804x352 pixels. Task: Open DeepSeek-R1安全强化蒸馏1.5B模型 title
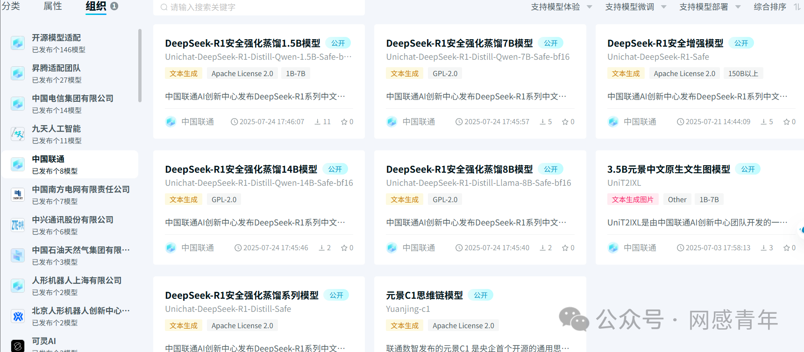(x=242, y=43)
